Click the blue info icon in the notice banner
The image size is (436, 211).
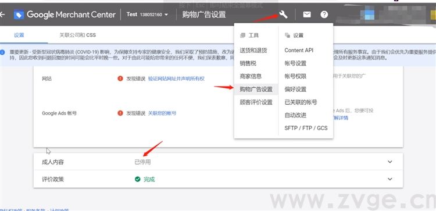[2, 52]
